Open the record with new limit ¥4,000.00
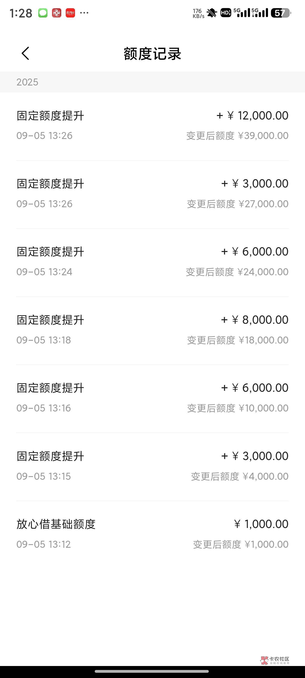 click(x=152, y=466)
